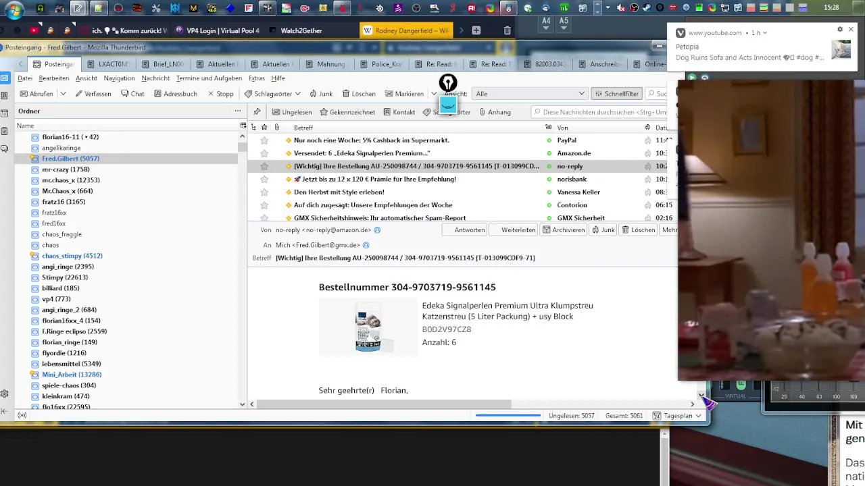The width and height of the screenshot is (865, 486).
Task: Star the PayPal cashback message
Action: [x=264, y=140]
